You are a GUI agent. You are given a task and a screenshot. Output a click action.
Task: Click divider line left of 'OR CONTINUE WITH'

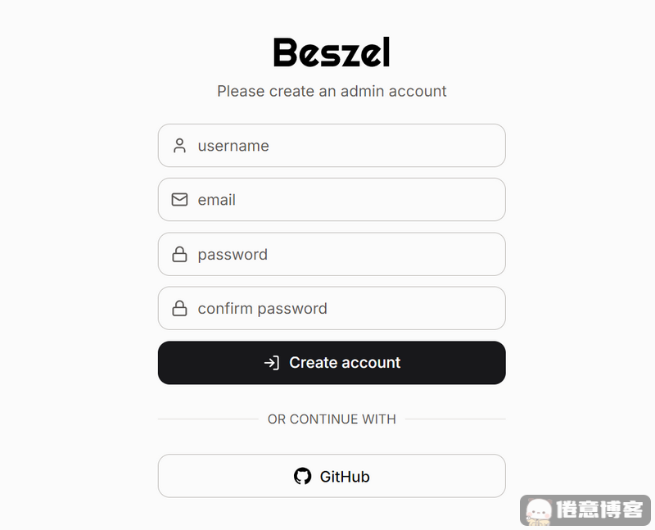(x=208, y=419)
